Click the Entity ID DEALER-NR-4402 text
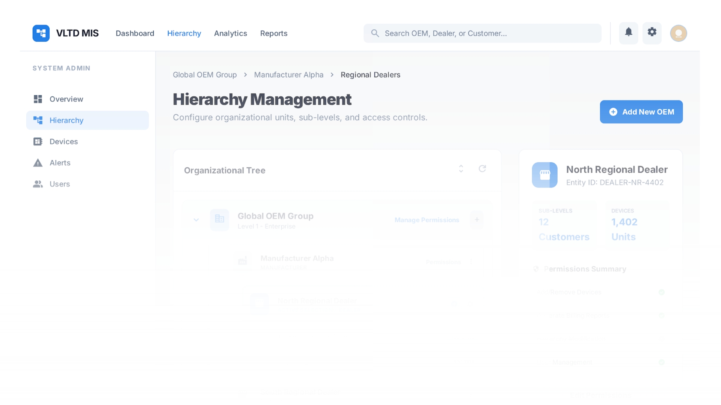 click(x=615, y=182)
